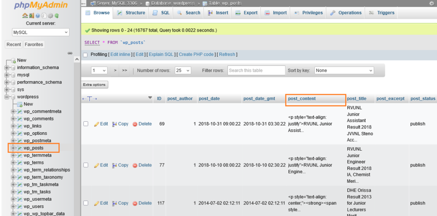Expand the information_schema database node
This screenshot has height=216, width=437.
[7, 68]
